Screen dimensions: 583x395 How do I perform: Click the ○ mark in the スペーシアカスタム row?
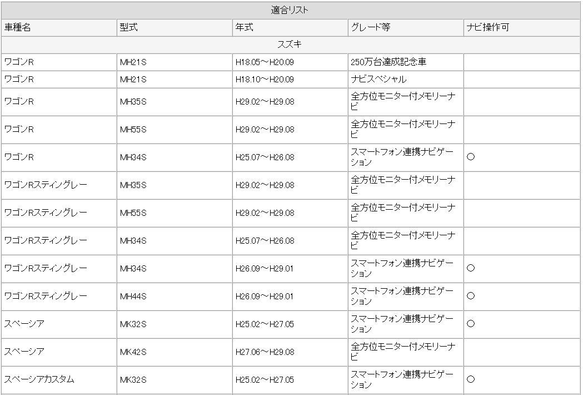[471, 379]
